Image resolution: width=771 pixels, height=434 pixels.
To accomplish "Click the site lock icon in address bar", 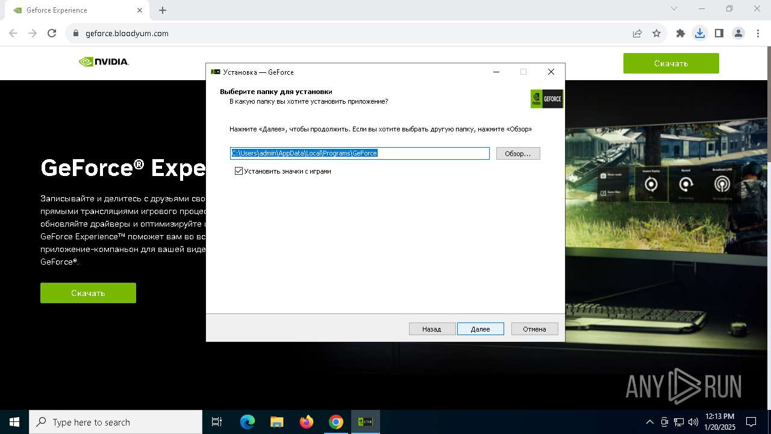I will pos(76,33).
